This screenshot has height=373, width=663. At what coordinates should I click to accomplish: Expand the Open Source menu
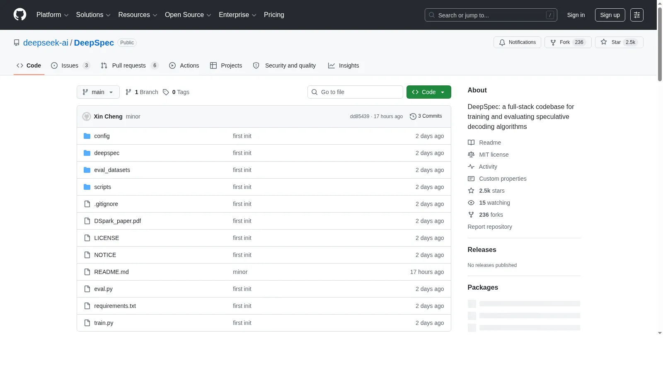188,15
